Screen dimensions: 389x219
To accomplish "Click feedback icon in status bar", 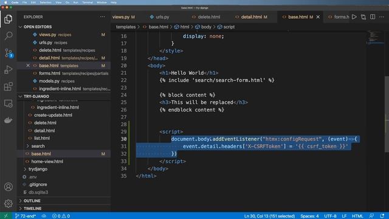I will click(371, 216).
